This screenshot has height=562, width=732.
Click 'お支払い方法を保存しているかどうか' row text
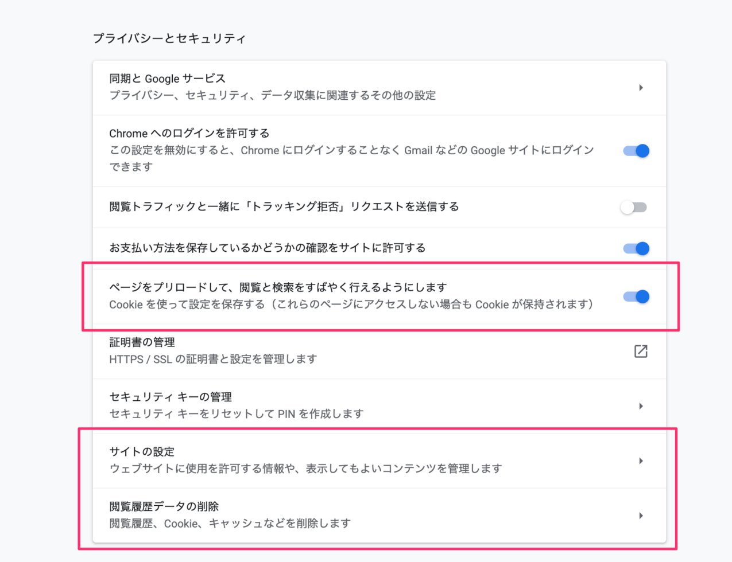[x=267, y=248]
